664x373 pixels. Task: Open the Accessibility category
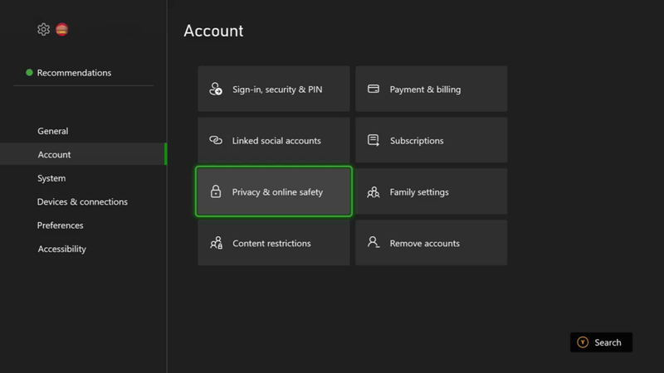pyautogui.click(x=83, y=249)
